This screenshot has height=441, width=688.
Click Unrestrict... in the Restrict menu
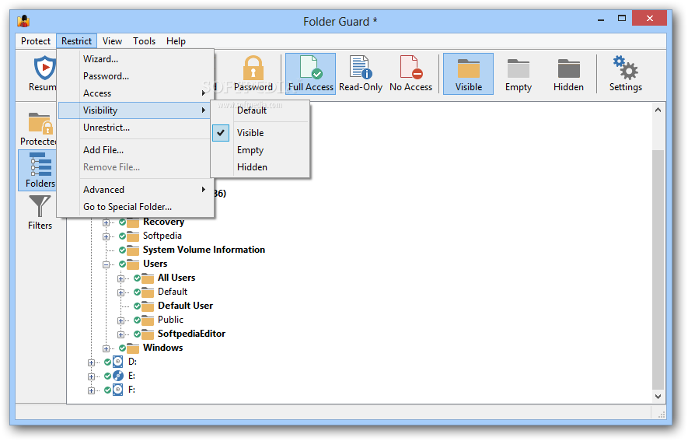pos(107,128)
